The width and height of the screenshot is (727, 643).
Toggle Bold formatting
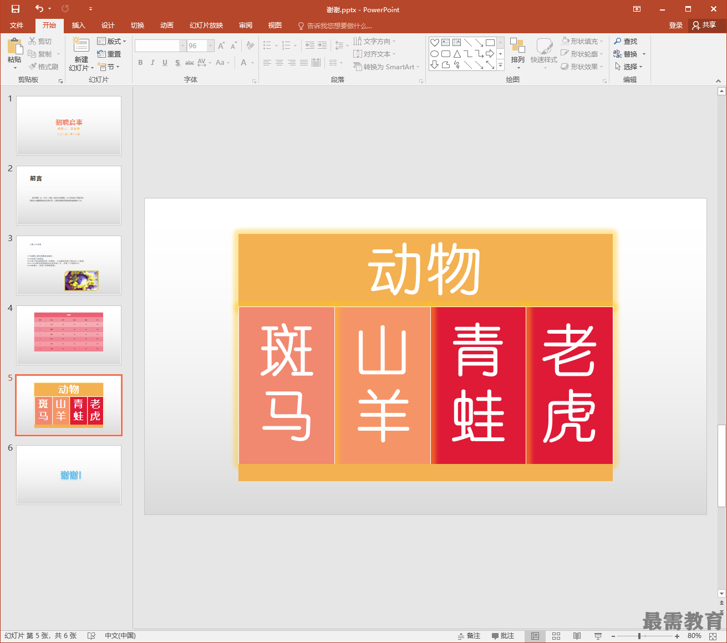140,63
